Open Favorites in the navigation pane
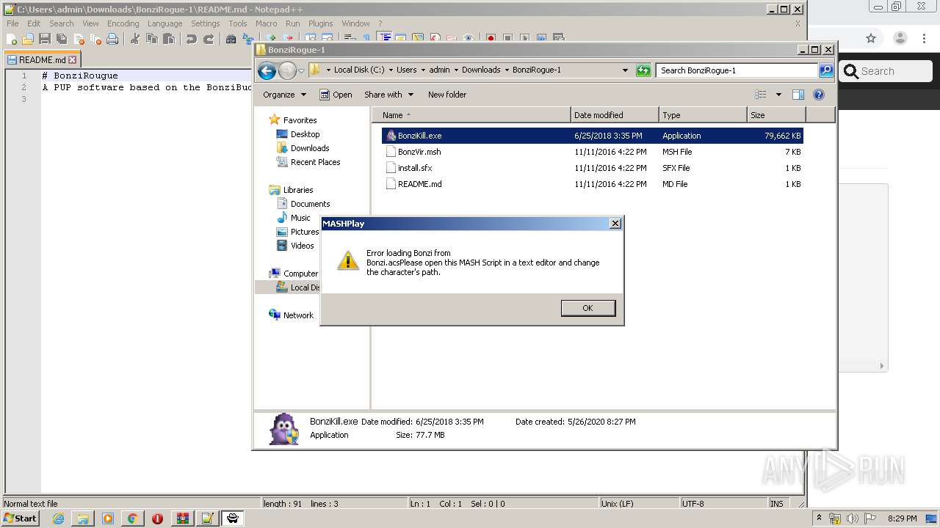The image size is (940, 528). [x=300, y=120]
